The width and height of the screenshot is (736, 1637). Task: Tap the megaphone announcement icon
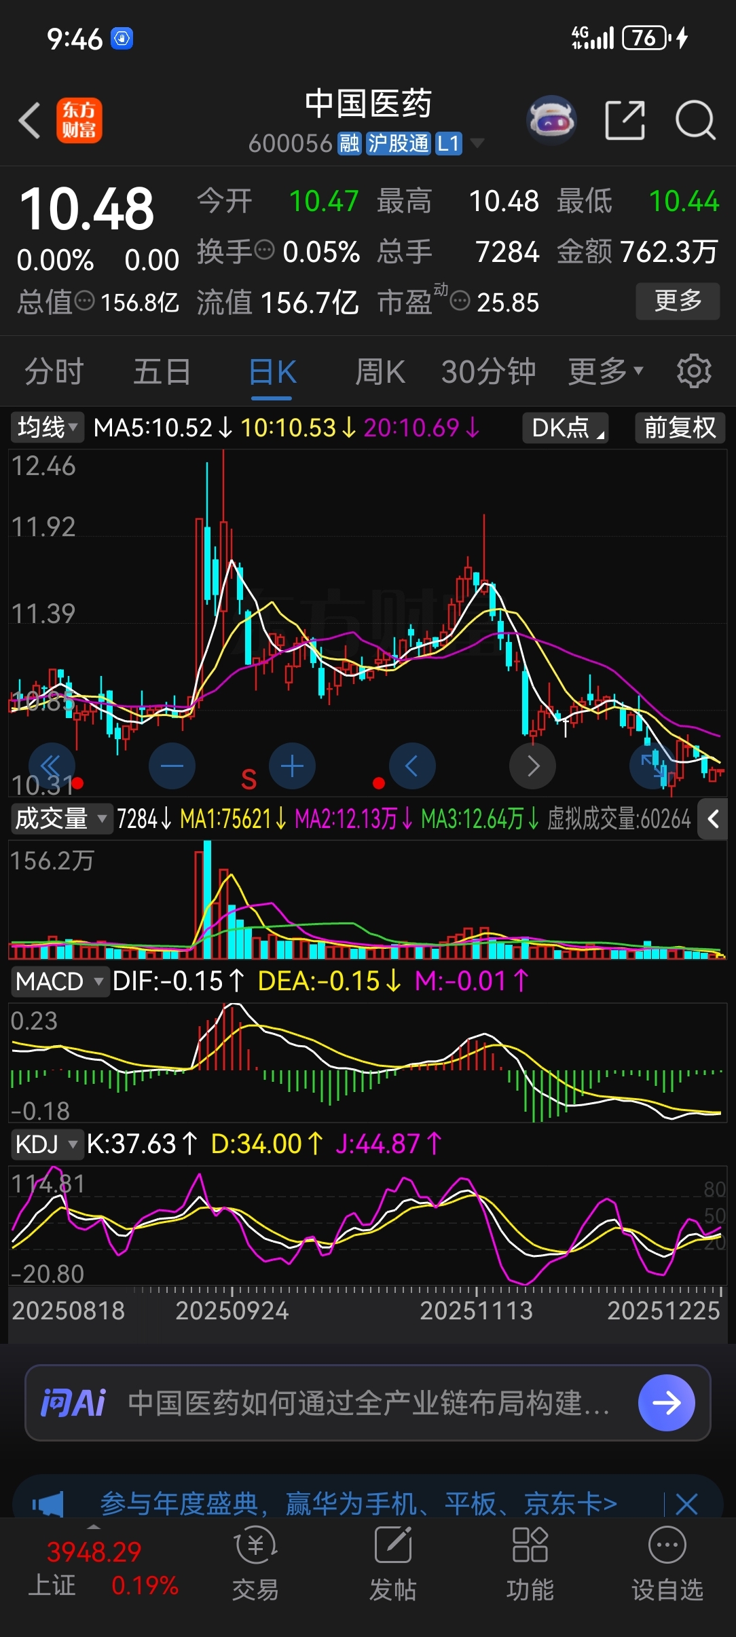click(x=48, y=1504)
